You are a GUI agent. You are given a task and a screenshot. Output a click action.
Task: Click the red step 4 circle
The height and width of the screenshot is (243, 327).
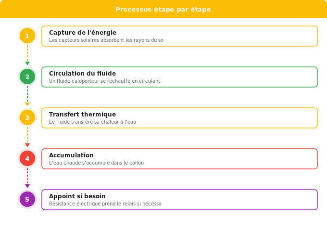27,158
